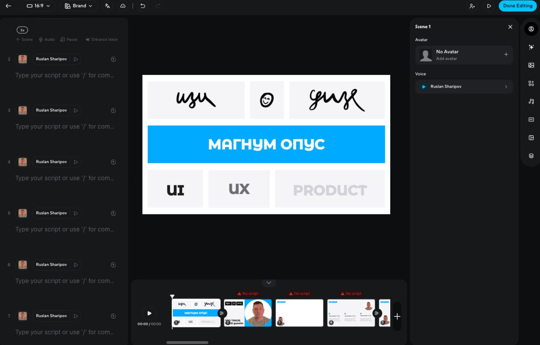Insert a Pause in the script

69,39
